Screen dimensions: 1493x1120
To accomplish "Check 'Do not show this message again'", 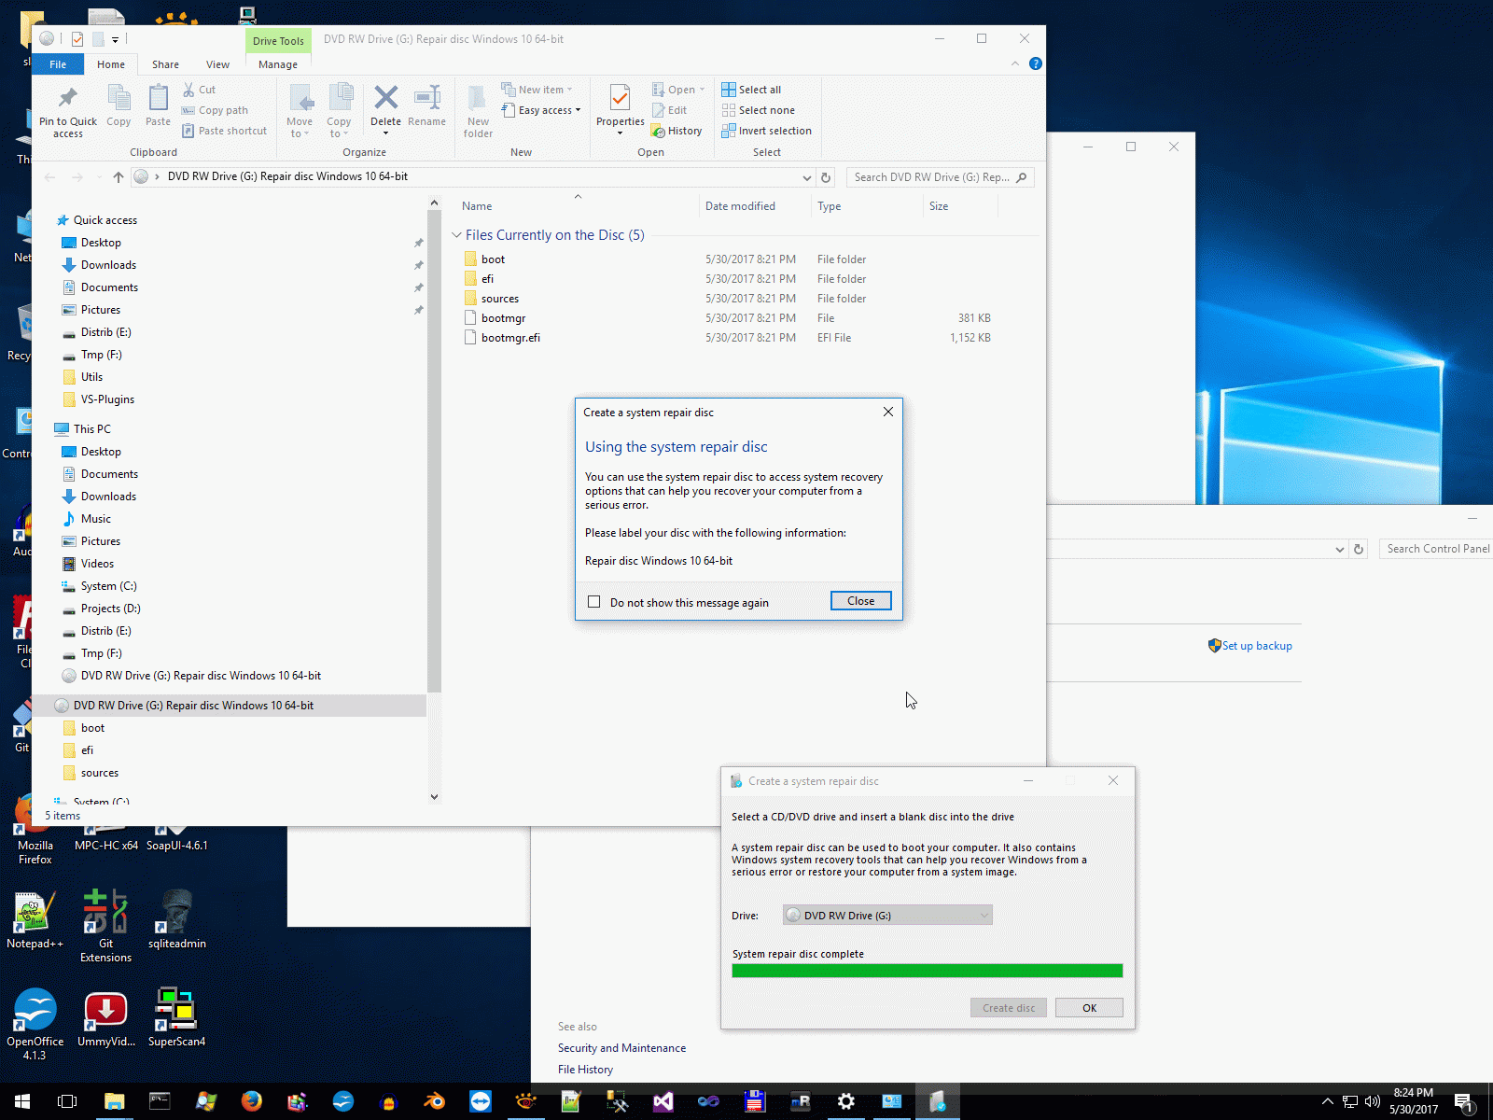I will pyautogui.click(x=593, y=602).
